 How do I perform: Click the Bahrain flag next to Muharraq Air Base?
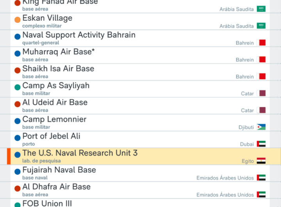click(261, 59)
